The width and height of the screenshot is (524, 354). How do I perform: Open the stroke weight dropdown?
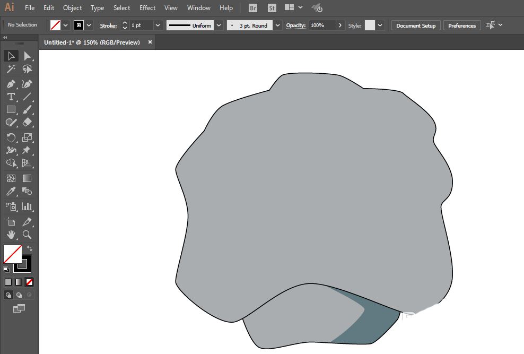tap(158, 25)
